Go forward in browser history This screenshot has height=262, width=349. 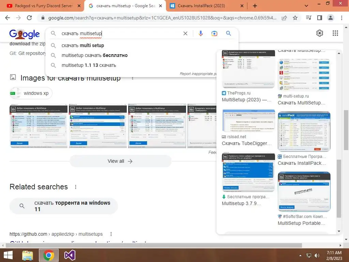[x=18, y=18]
